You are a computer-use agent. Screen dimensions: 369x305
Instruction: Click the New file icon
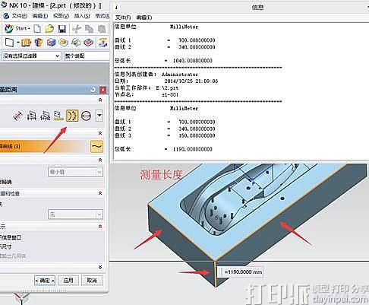pos(37,29)
